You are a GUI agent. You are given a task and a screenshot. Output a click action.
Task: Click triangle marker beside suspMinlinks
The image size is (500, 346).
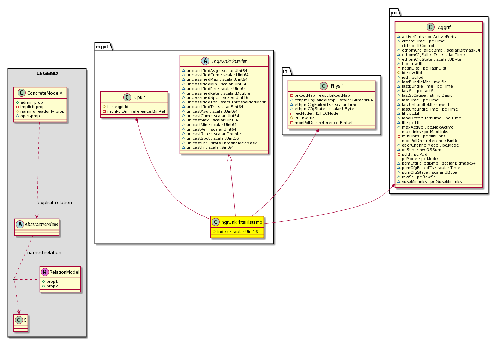(399, 181)
